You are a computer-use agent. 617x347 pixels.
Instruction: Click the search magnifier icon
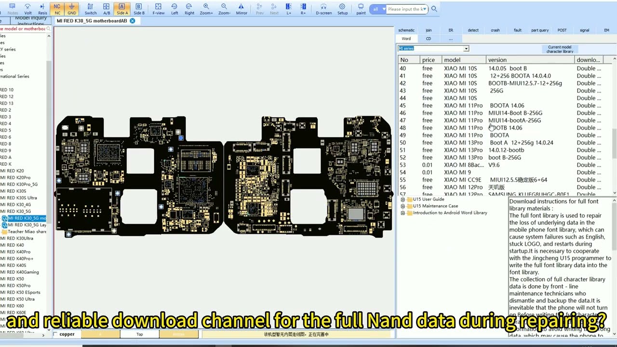click(x=434, y=9)
